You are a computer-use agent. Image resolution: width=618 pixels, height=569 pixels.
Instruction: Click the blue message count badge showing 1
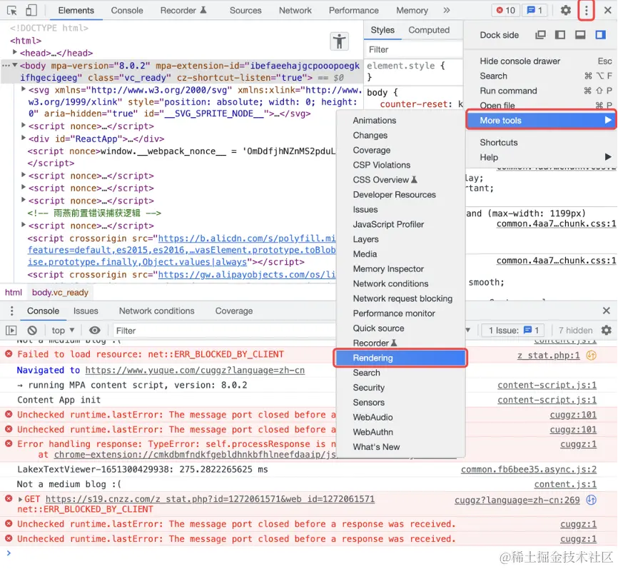point(535,10)
